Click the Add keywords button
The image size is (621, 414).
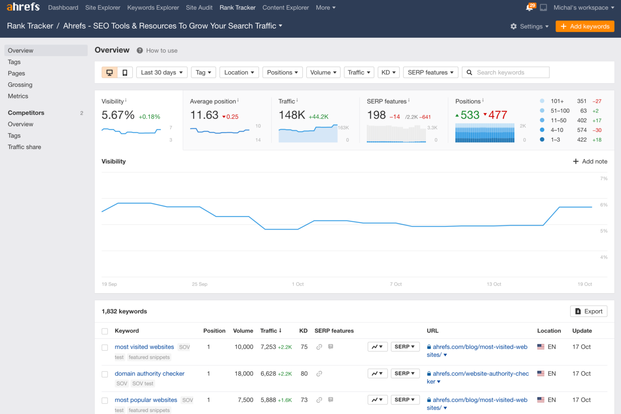[585, 26]
